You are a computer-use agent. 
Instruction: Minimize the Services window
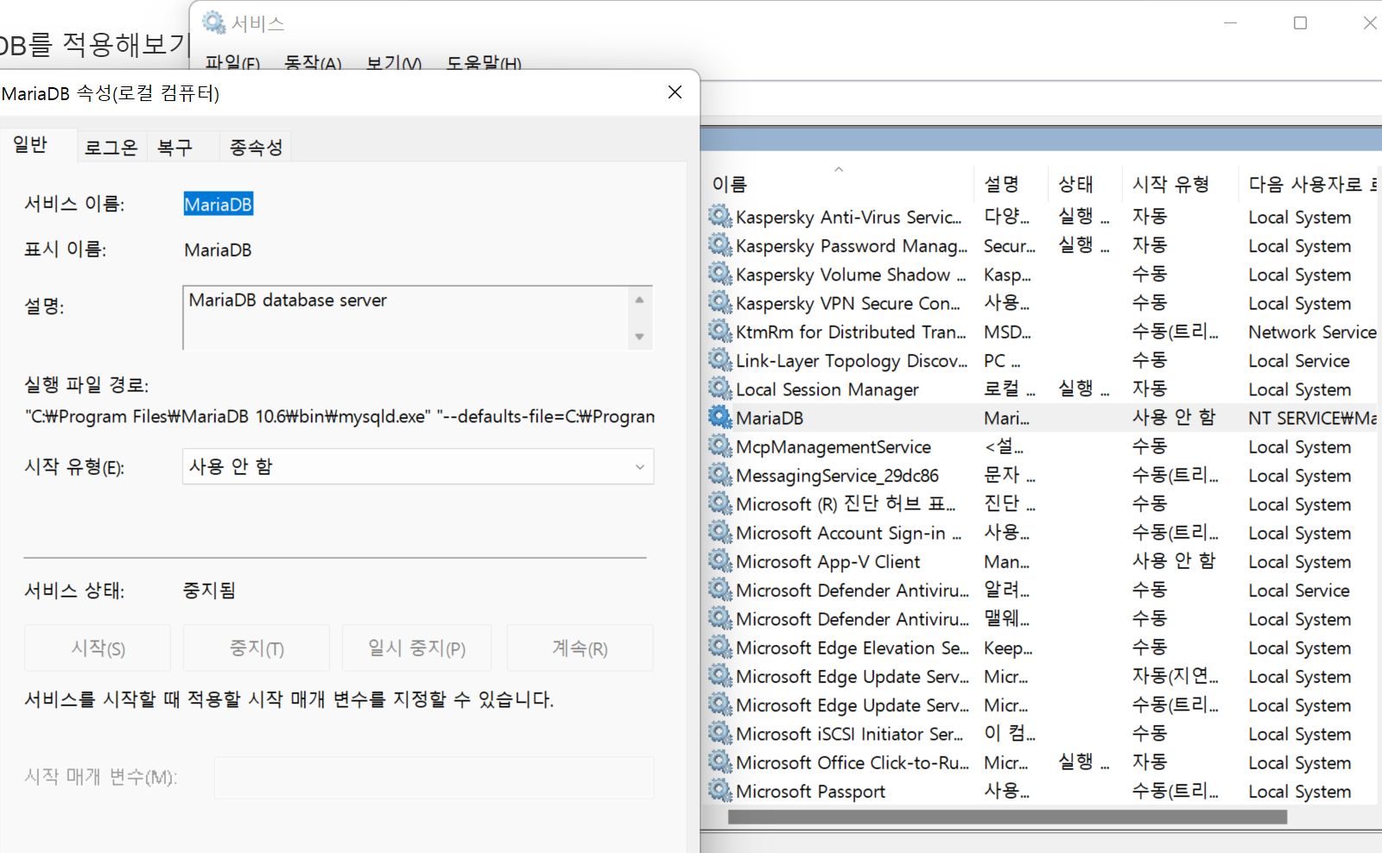1231,23
